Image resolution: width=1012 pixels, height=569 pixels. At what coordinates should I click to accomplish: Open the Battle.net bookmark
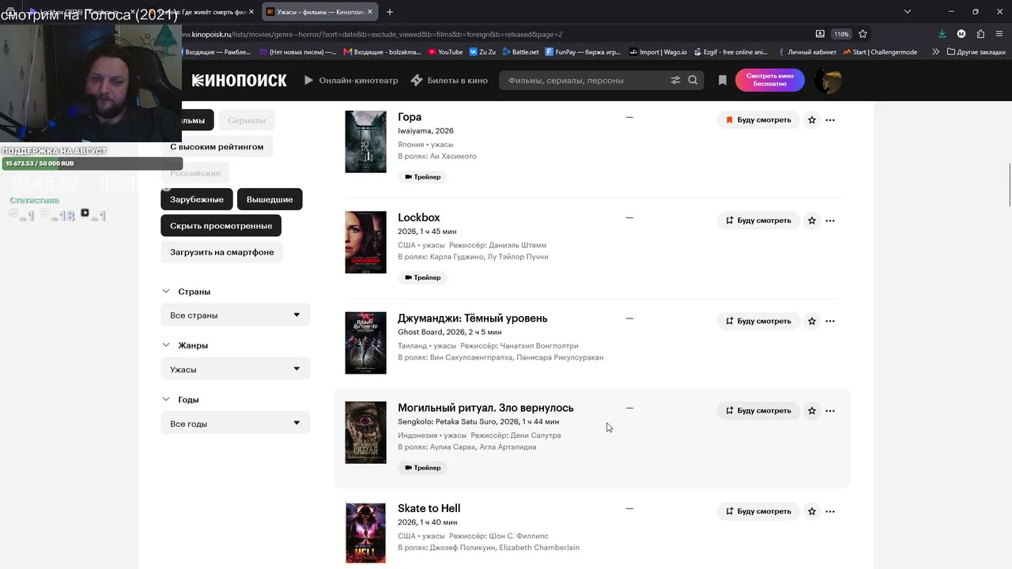(520, 52)
